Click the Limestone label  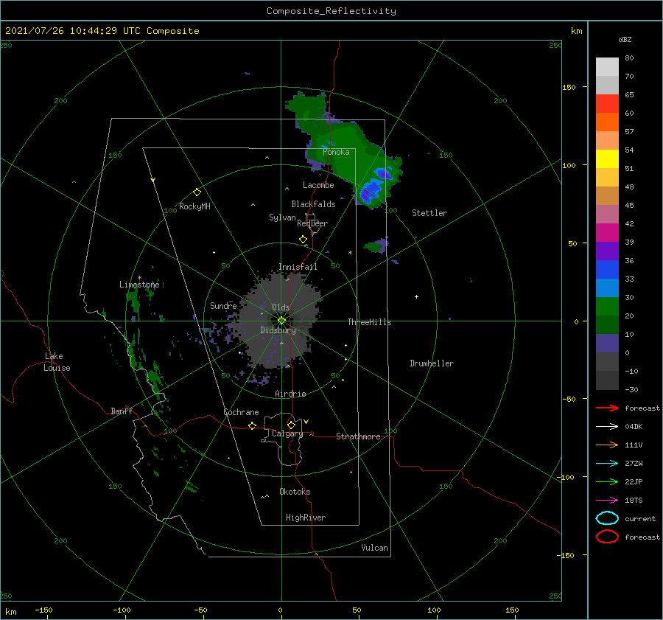139,285
